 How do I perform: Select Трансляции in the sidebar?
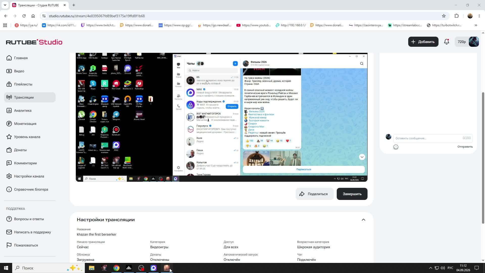(30, 97)
